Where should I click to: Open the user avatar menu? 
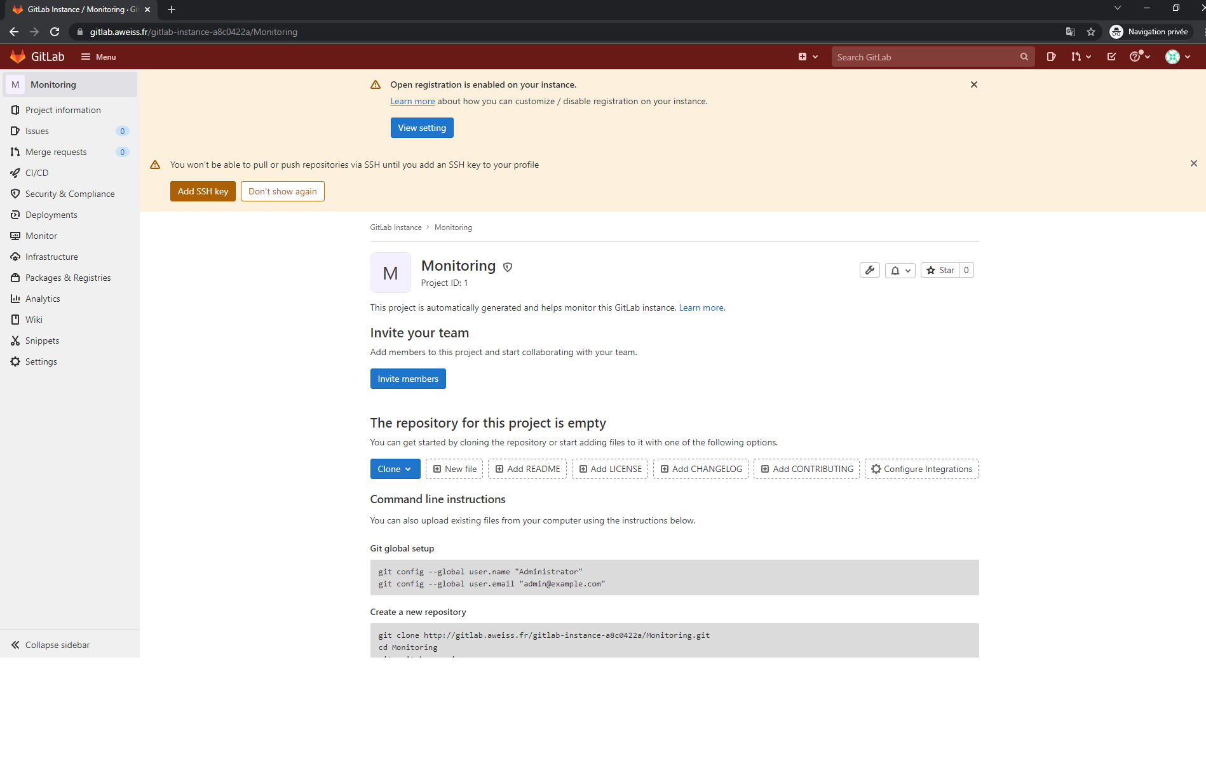tap(1177, 57)
